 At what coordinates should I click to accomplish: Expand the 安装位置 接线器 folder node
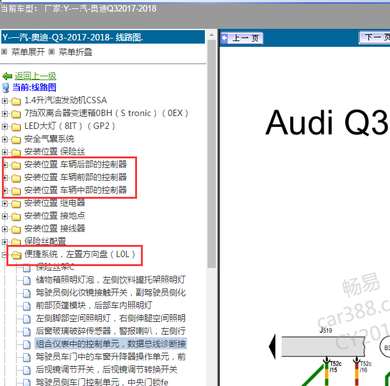(4, 229)
